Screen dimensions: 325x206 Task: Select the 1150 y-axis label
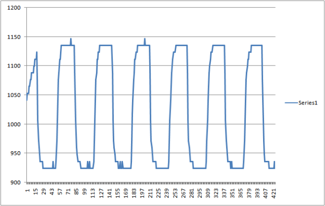[x=14, y=37]
